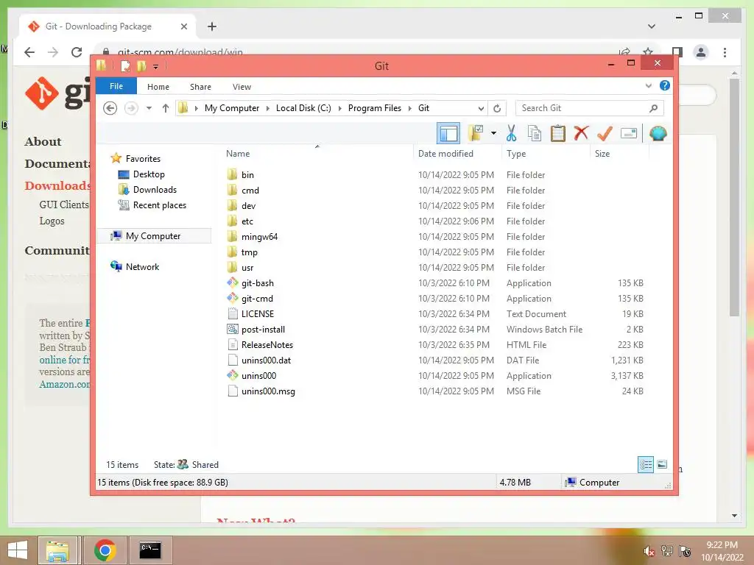Viewport: 754px width, 565px height.
Task: Open the Home ribbon tab
Action: coord(158,87)
